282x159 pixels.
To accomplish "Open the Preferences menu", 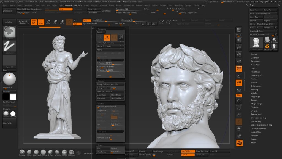I will (129, 5).
